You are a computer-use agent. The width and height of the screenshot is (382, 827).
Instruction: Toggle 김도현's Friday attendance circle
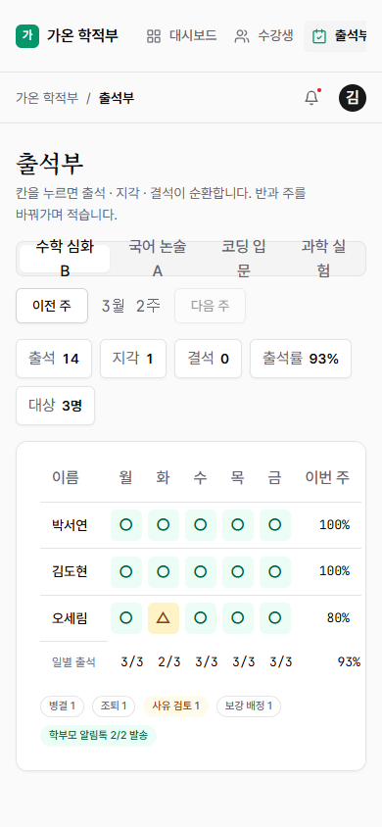pyautogui.click(x=275, y=571)
